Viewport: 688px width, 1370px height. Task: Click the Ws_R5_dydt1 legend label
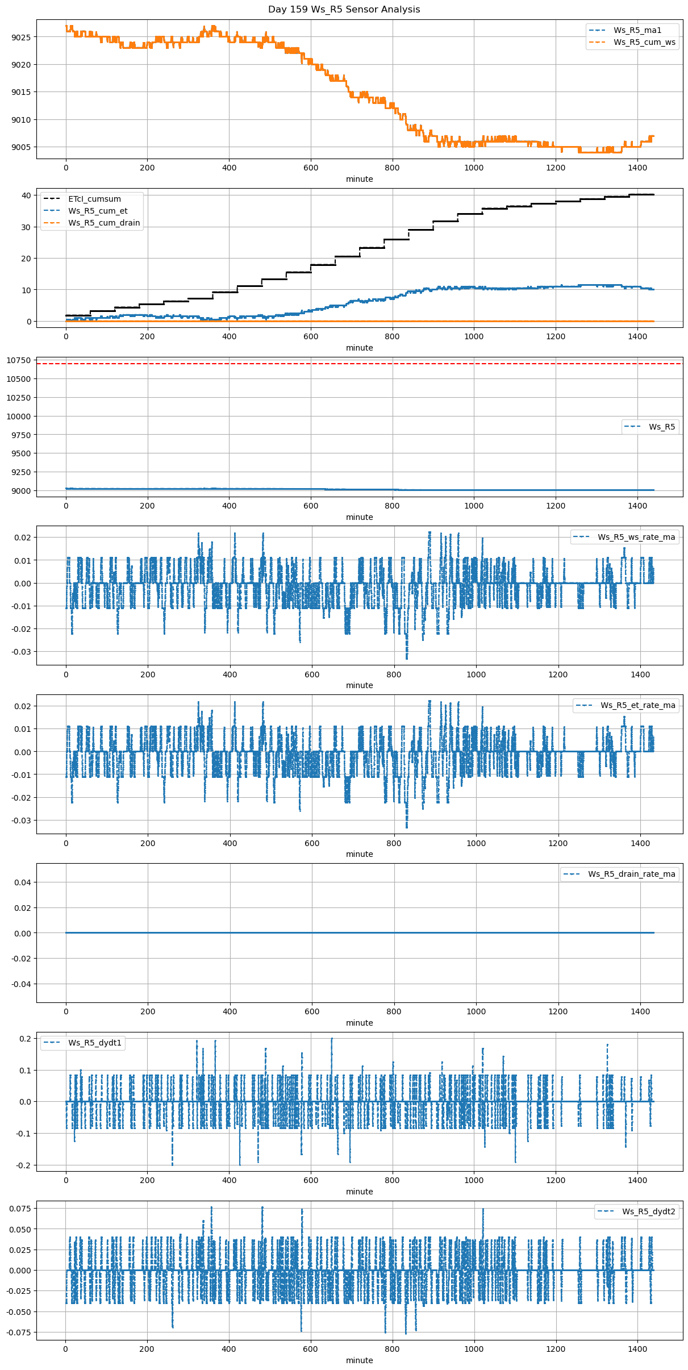tap(95, 1043)
